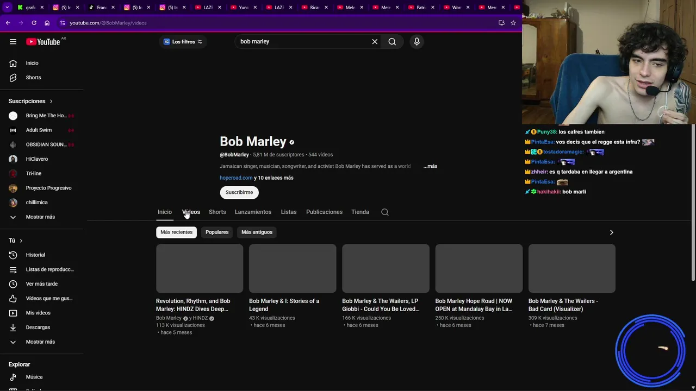Expand Mostrar más under Tú section

click(x=41, y=342)
